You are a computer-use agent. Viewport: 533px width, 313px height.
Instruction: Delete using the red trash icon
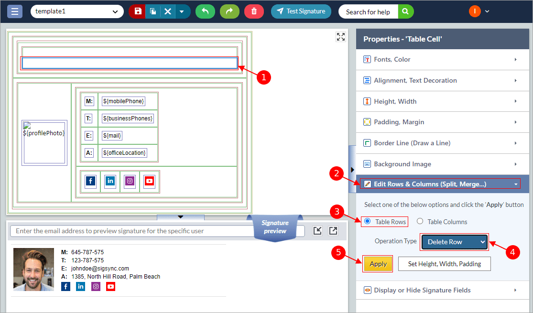pyautogui.click(x=254, y=11)
